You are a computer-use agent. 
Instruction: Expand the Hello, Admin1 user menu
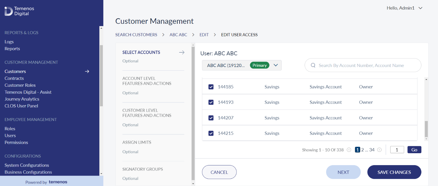pos(404,8)
